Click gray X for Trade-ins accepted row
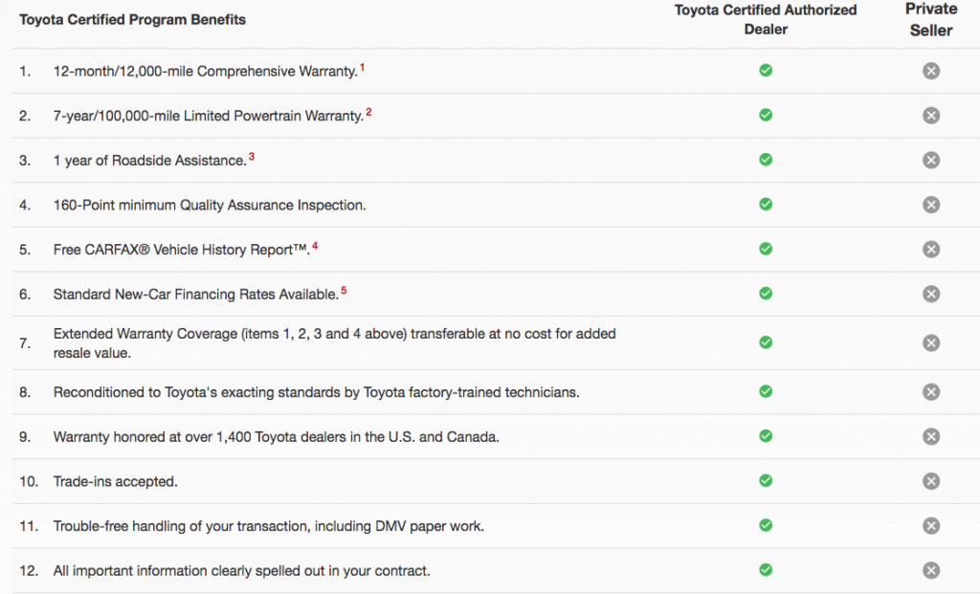 931,481
